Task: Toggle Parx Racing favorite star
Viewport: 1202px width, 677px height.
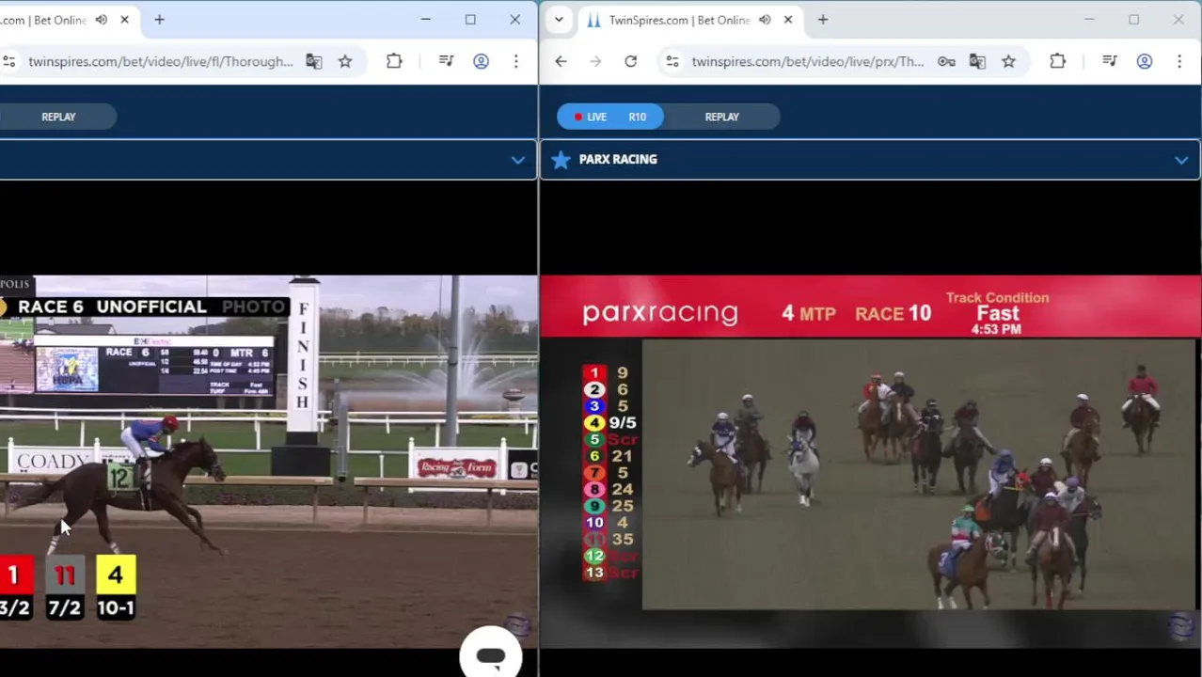Action: (561, 160)
